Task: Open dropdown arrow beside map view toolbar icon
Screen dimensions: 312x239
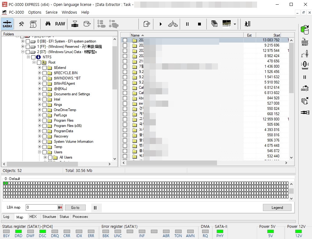Action: (x=235, y=24)
